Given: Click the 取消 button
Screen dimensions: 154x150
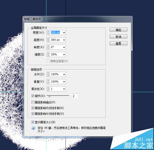Looking at the screenshot, I should [119, 37].
